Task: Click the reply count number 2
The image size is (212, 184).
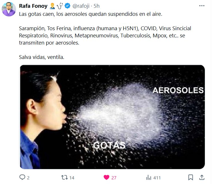Action: 28,178
